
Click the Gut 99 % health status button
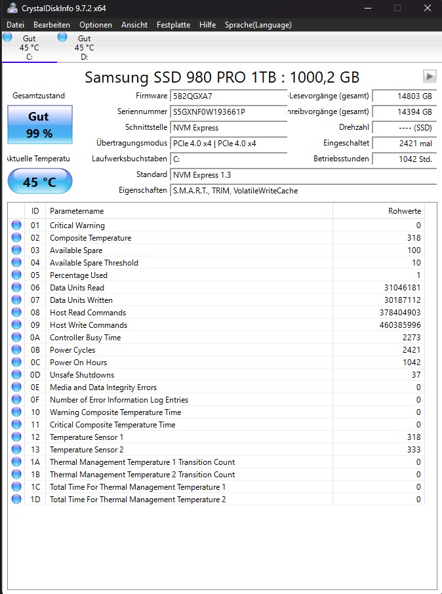[40, 125]
